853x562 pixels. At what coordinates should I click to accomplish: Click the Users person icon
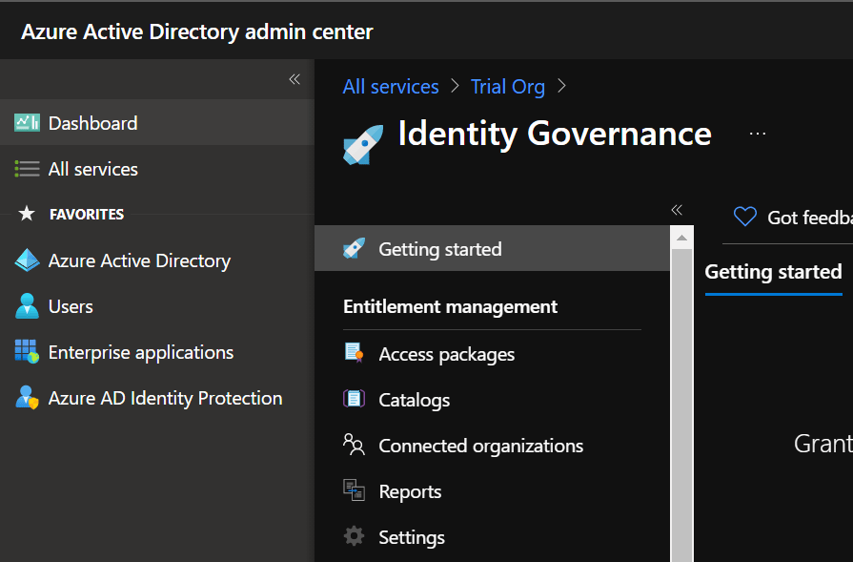[x=27, y=306]
